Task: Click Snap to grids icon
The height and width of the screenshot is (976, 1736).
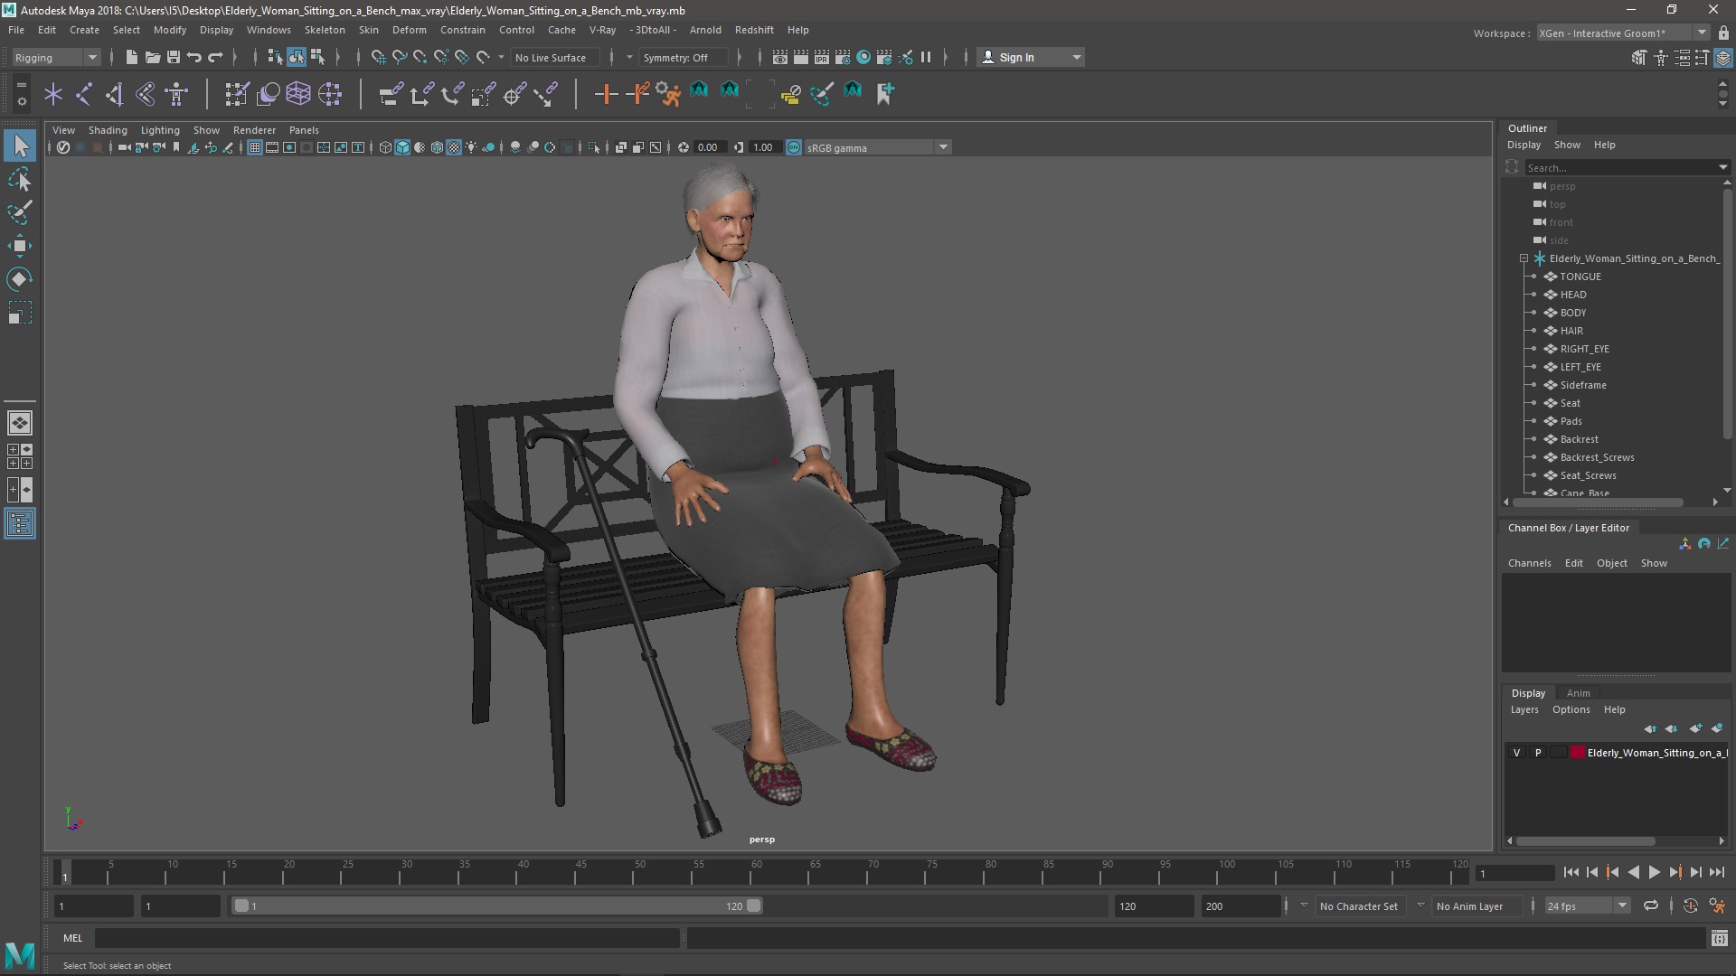Action: tap(379, 57)
